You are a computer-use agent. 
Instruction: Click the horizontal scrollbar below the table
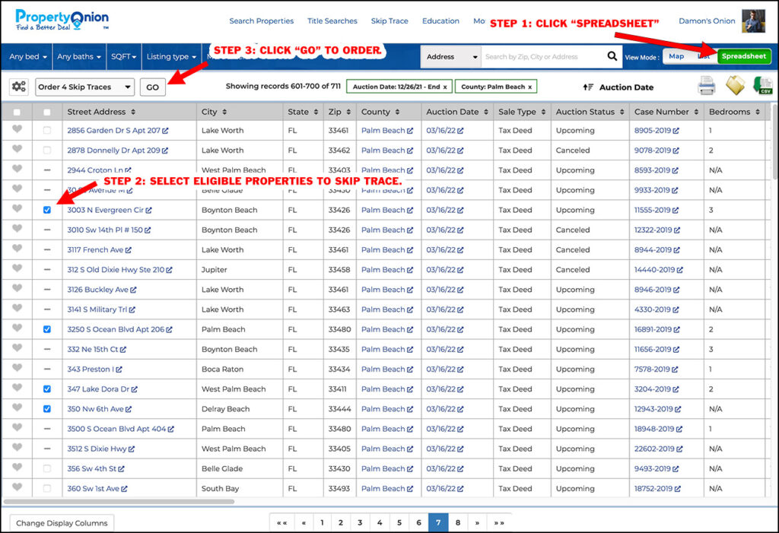pos(119,502)
